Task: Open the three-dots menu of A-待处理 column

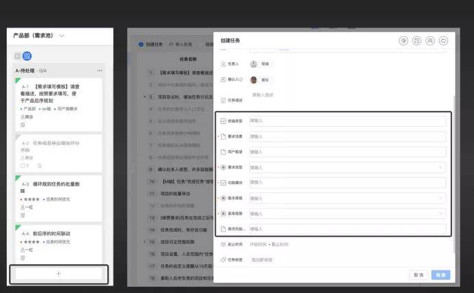Action: click(x=99, y=71)
